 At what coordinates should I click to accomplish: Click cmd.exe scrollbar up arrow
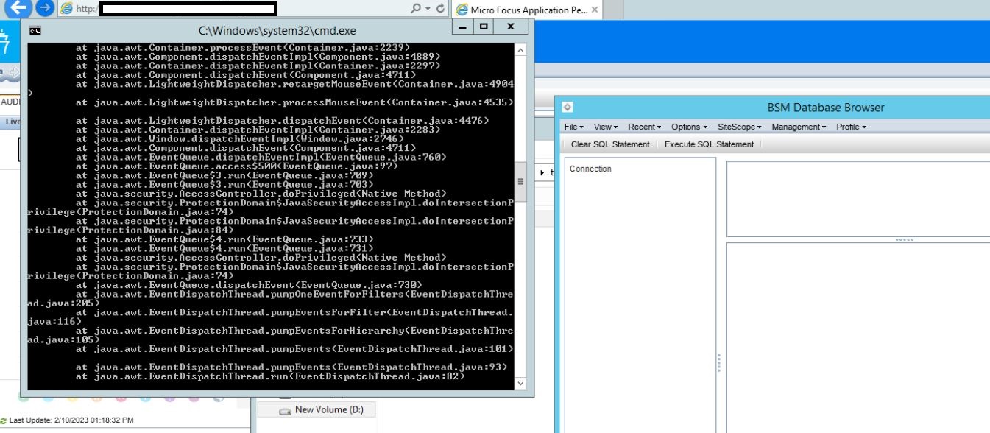pyautogui.click(x=521, y=50)
